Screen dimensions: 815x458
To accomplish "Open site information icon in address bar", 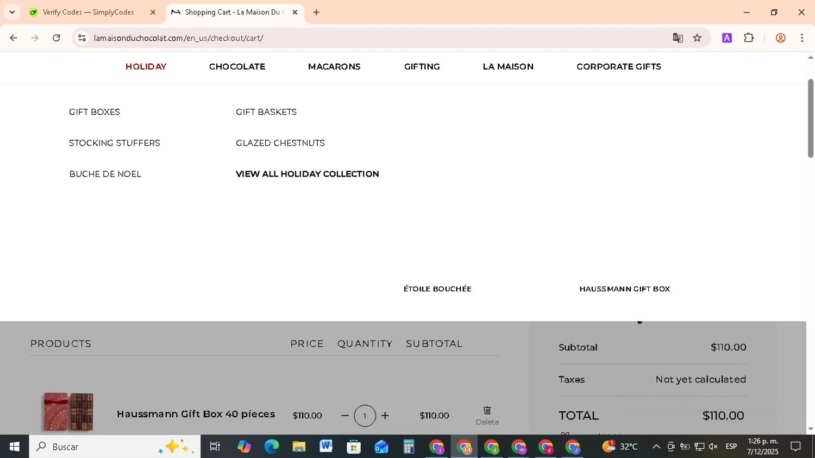I will [82, 38].
